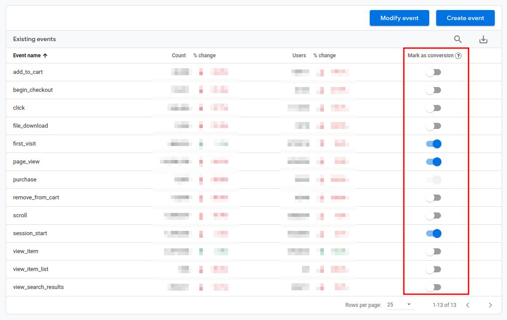Click the Create event button
The image size is (507, 320).
[x=465, y=18]
